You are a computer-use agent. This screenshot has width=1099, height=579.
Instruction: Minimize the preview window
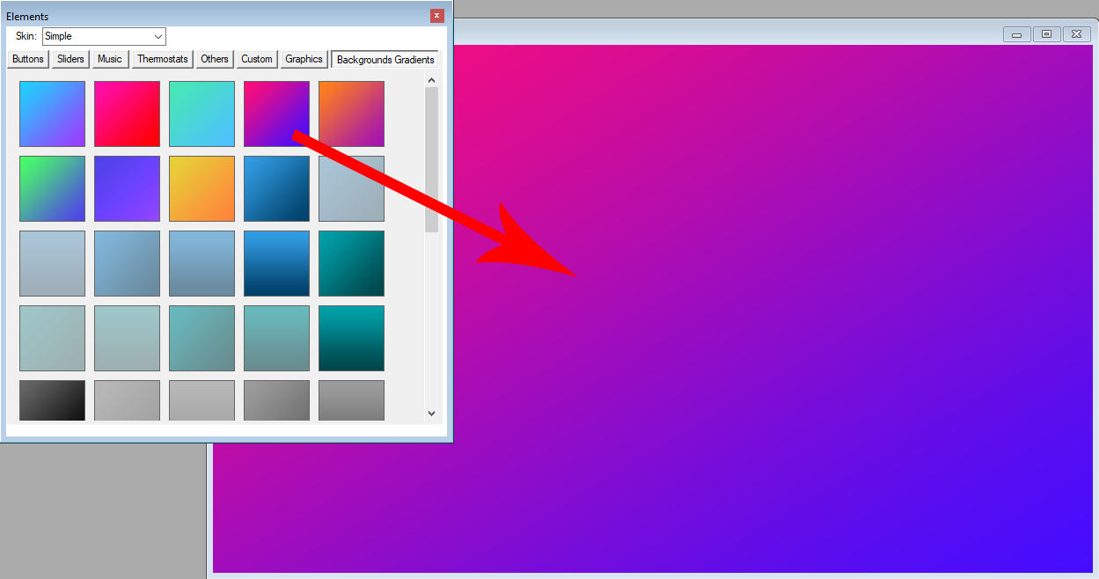[x=1016, y=34]
